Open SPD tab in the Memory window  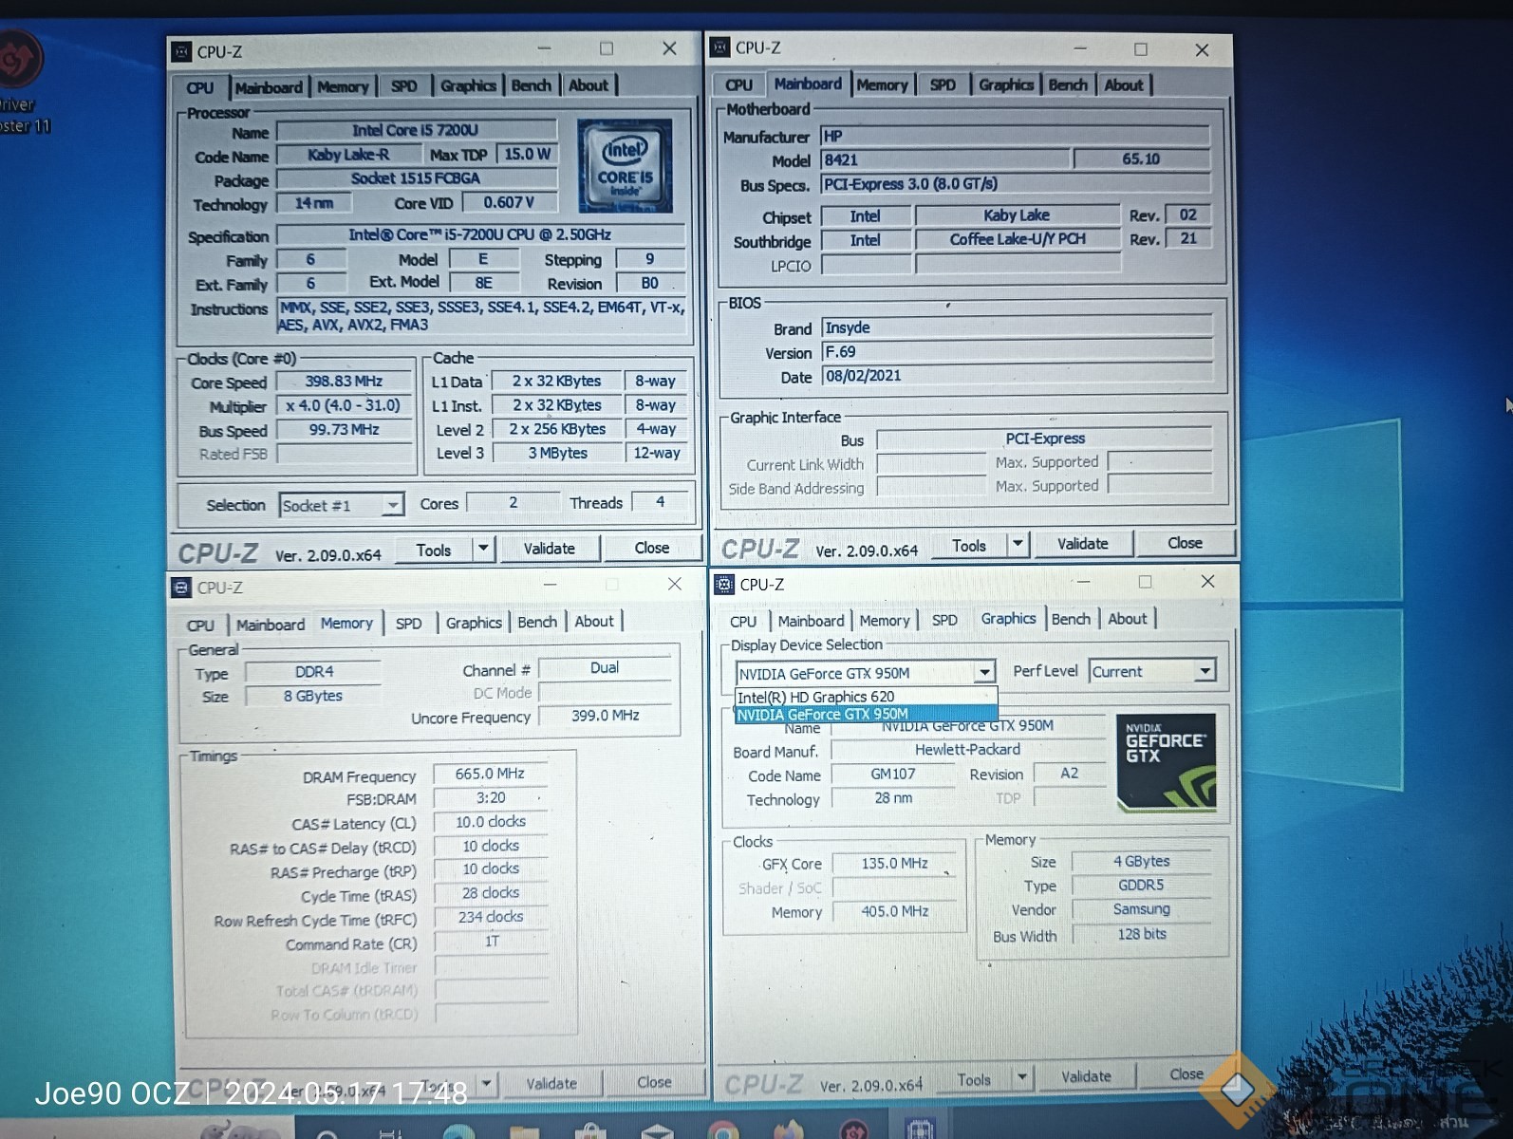click(x=408, y=624)
